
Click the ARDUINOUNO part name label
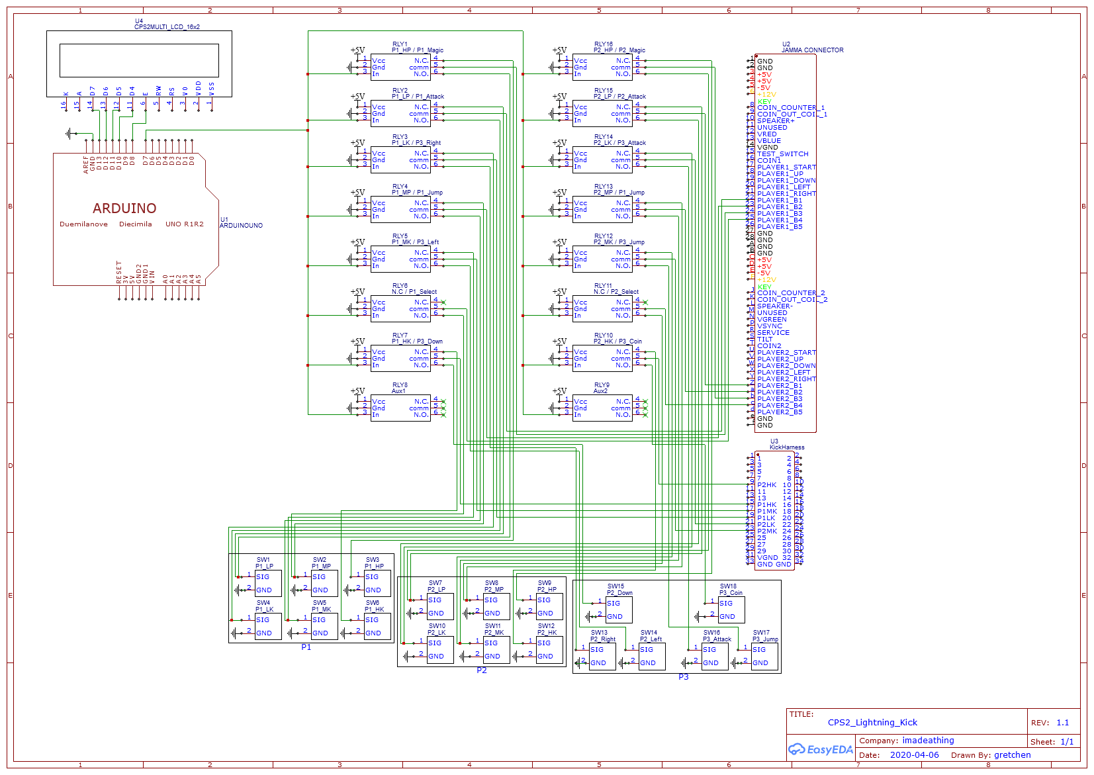point(241,226)
